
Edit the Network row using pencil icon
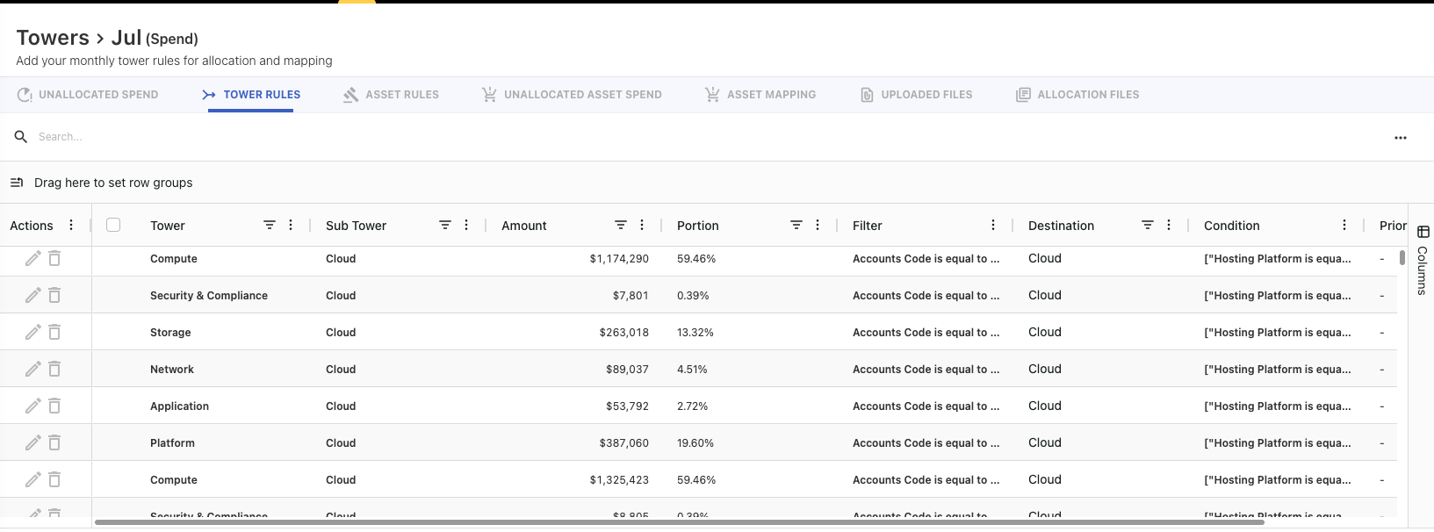[x=32, y=369]
